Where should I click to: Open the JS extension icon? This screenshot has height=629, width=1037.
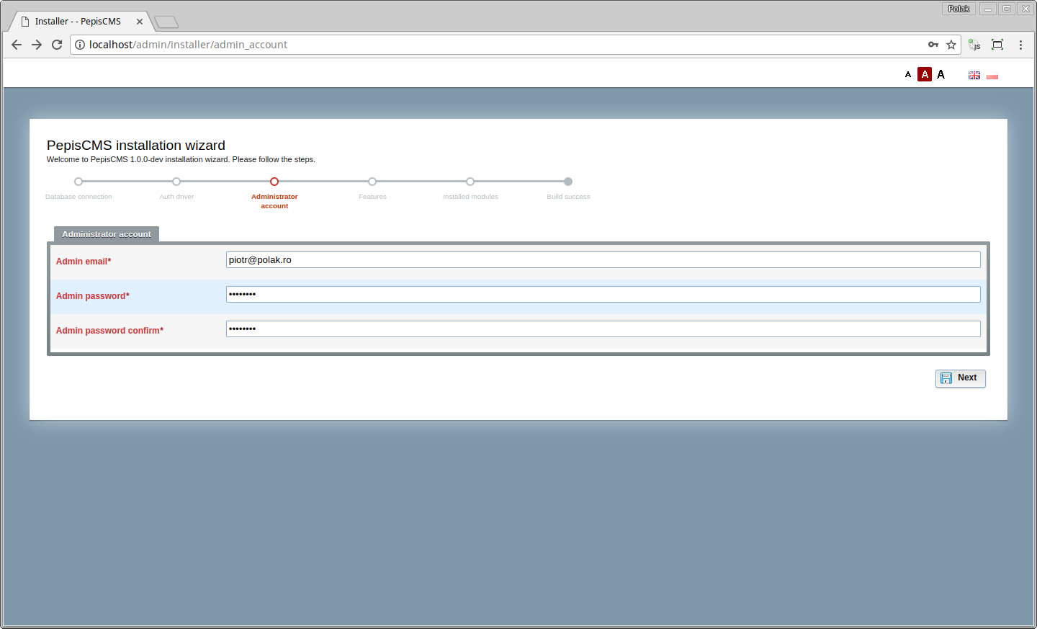(974, 45)
